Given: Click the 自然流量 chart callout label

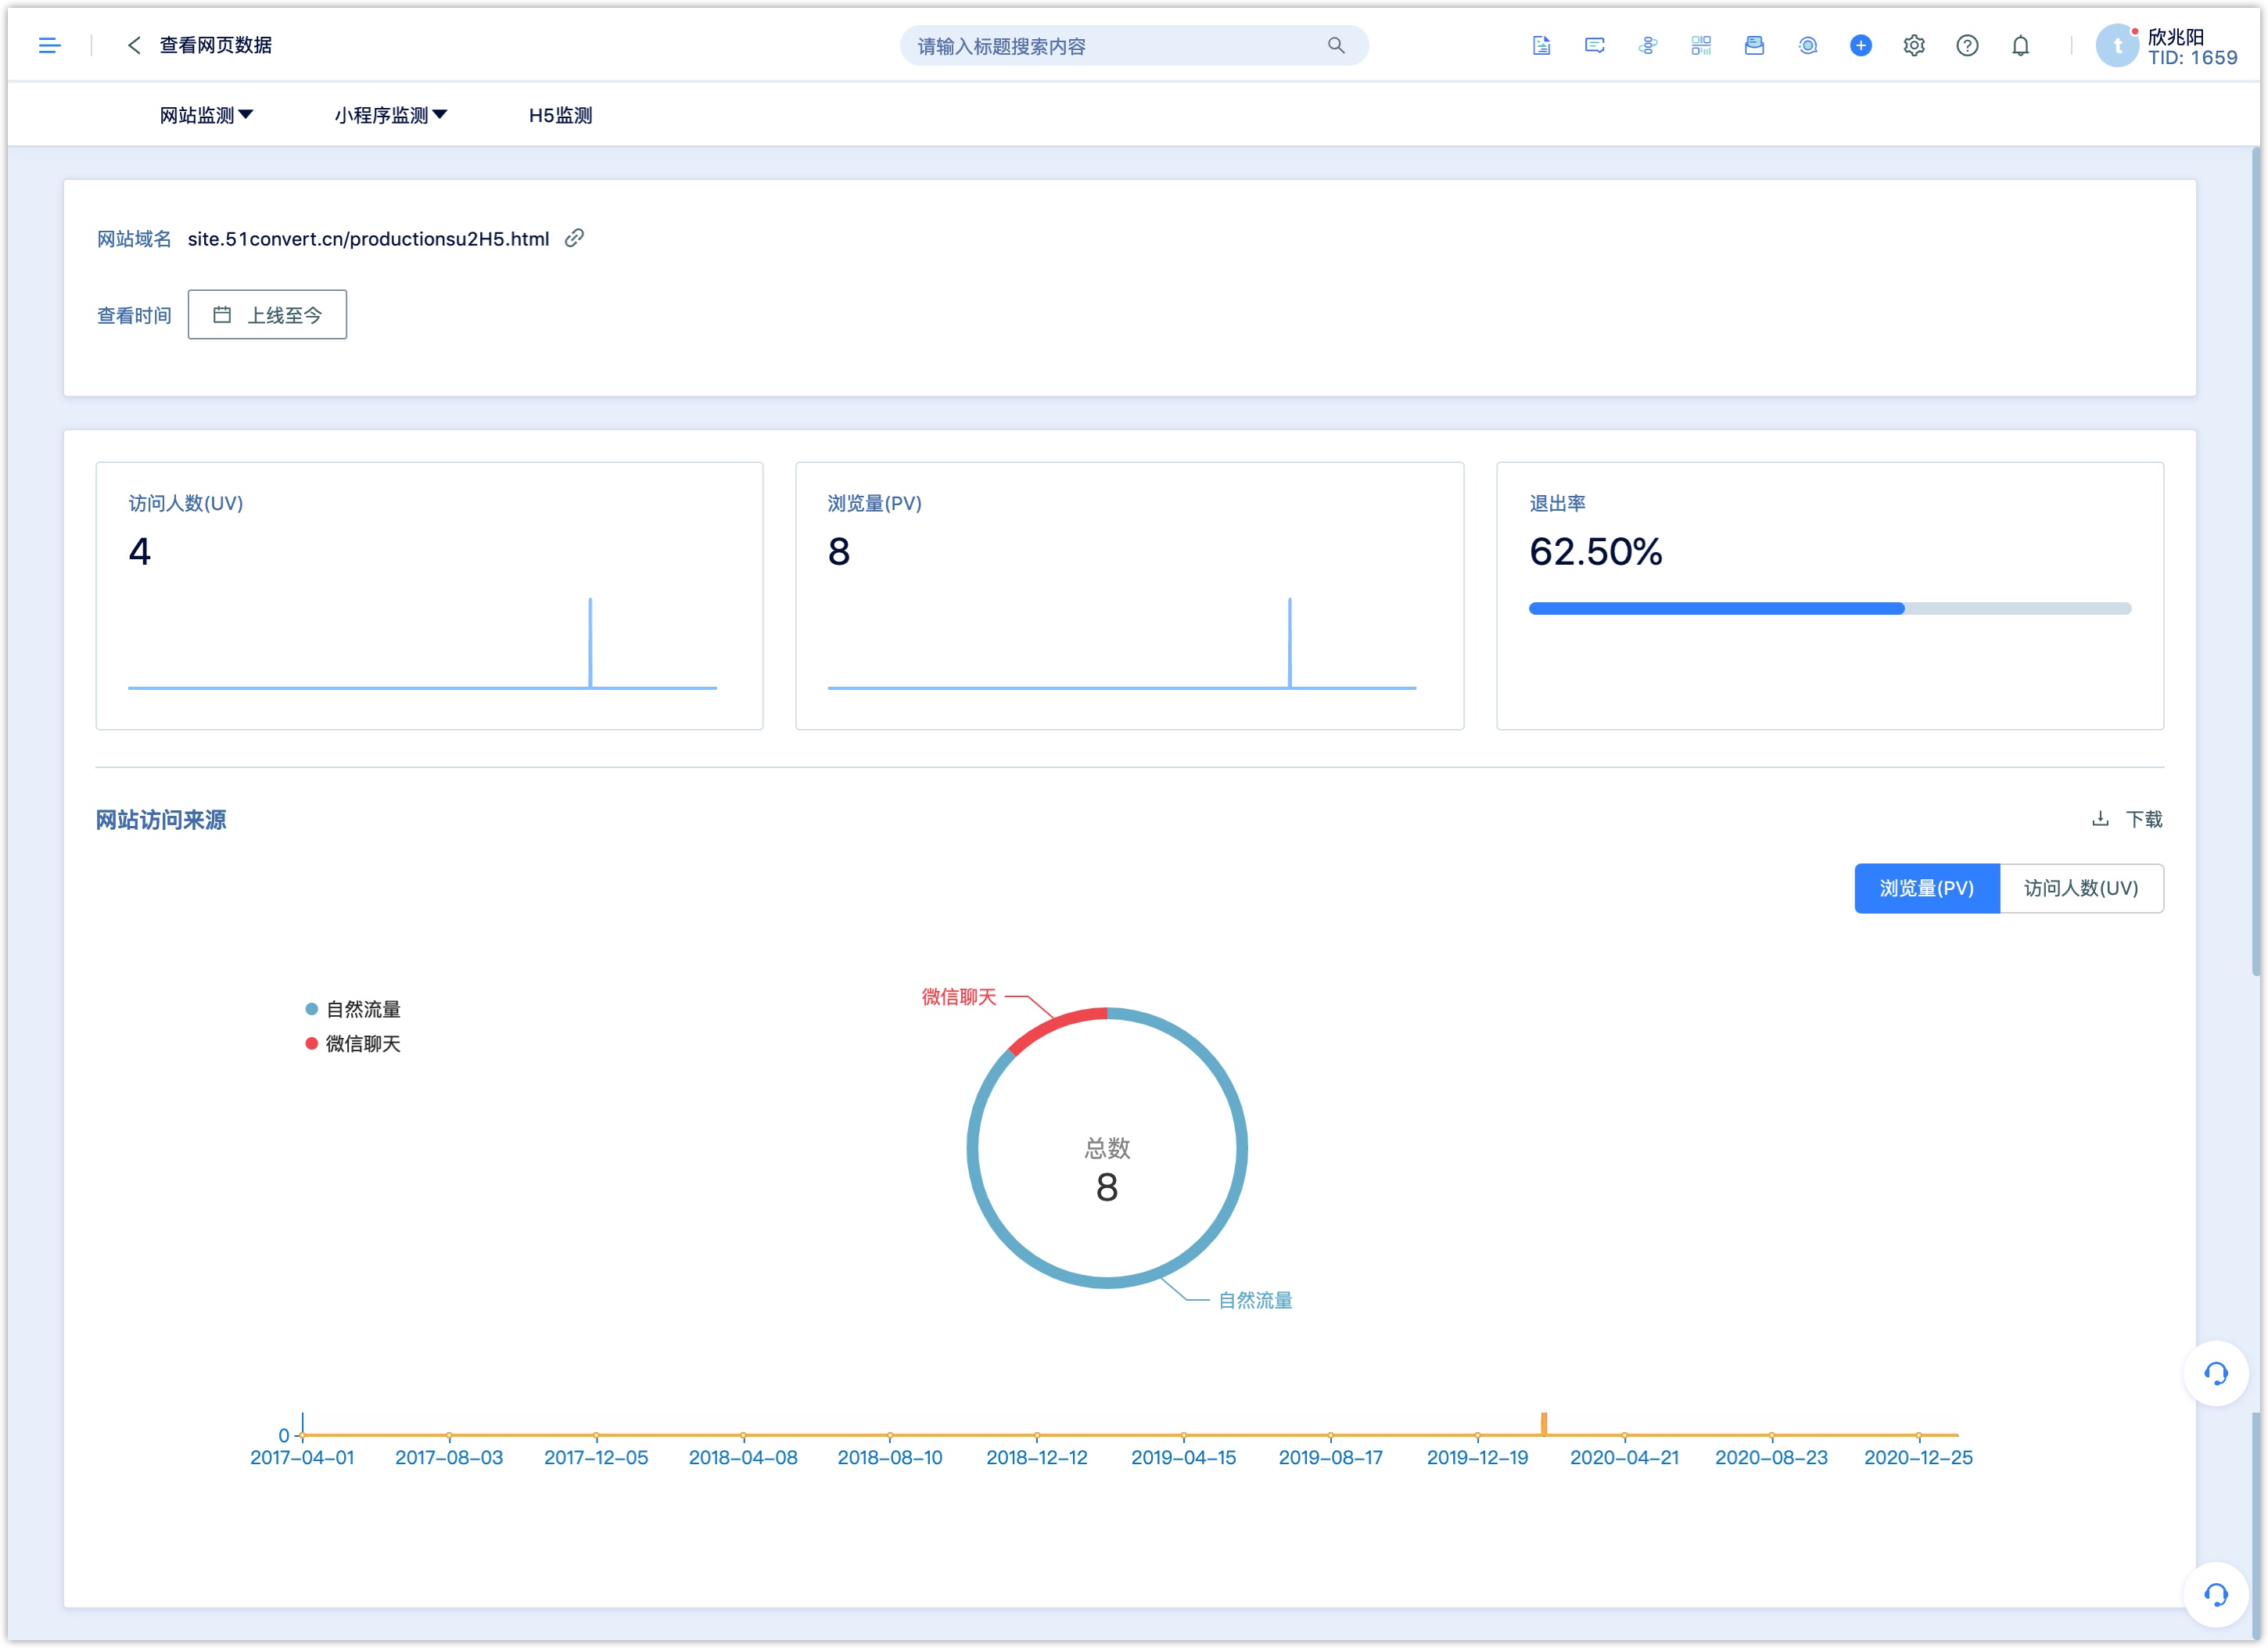Looking at the screenshot, I should point(1255,1300).
